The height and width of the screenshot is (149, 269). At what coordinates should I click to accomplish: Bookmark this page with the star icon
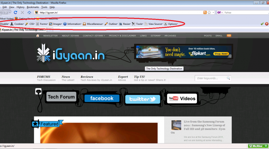tap(209, 12)
